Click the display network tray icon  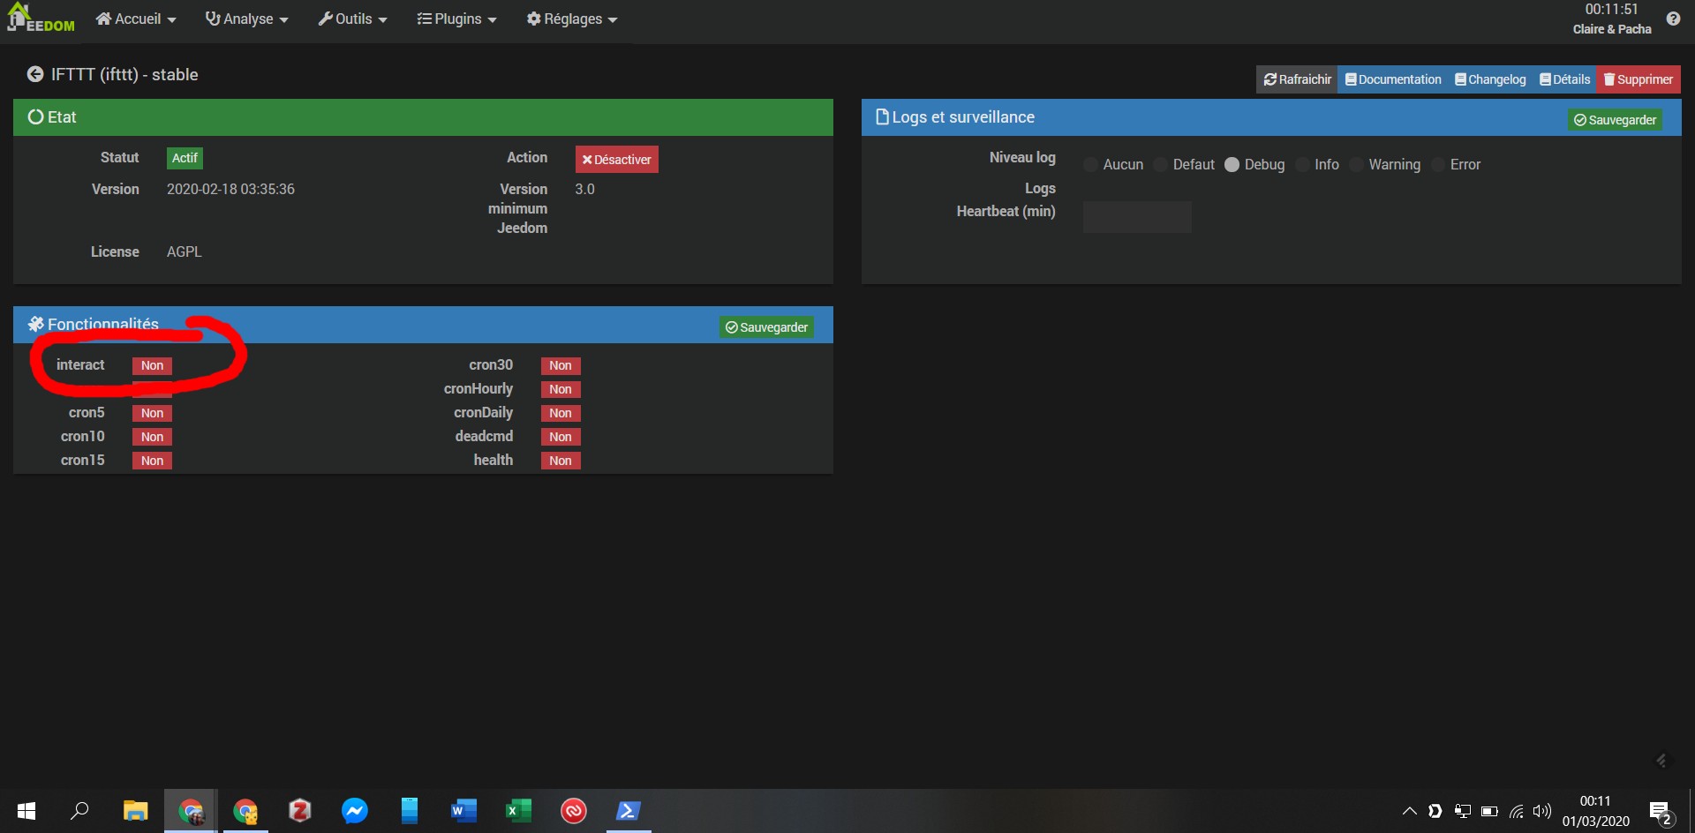tap(1463, 812)
